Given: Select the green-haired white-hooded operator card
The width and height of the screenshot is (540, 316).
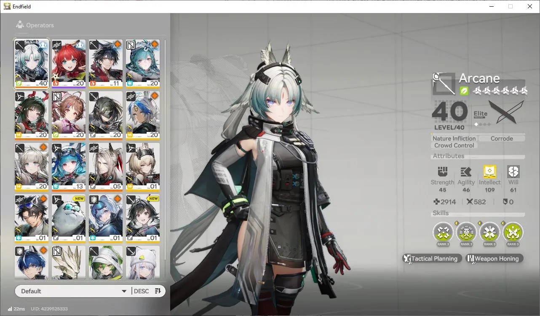Looking at the screenshot, I should (x=106, y=263).
